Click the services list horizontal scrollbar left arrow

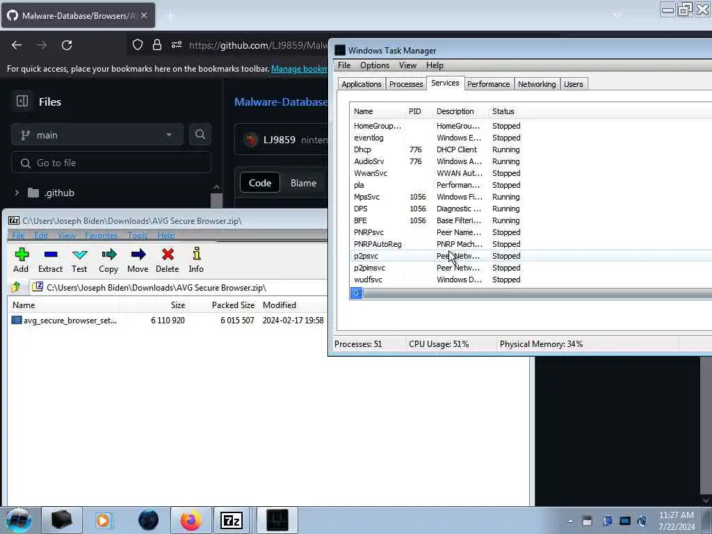click(357, 293)
